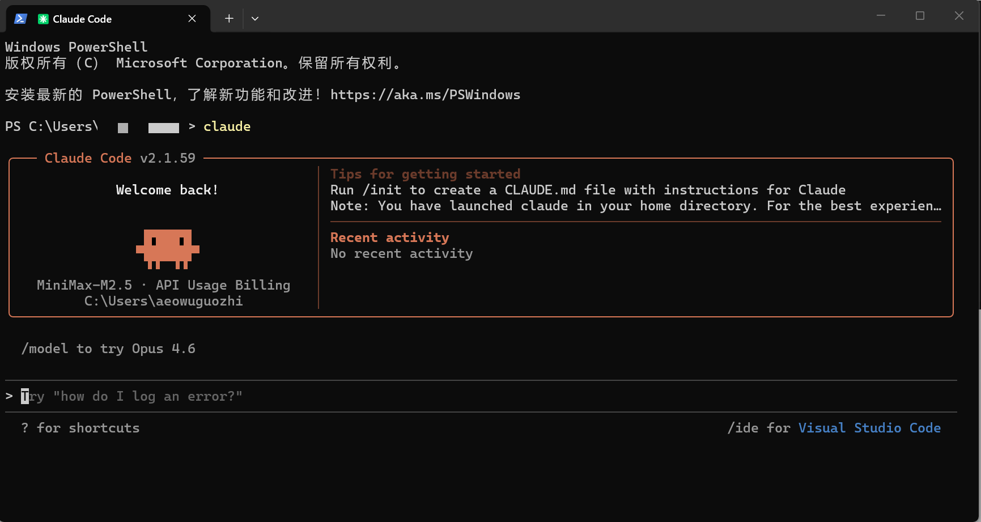Open the new tab profile dropdown
Screen dimensions: 981x522
tap(255, 19)
